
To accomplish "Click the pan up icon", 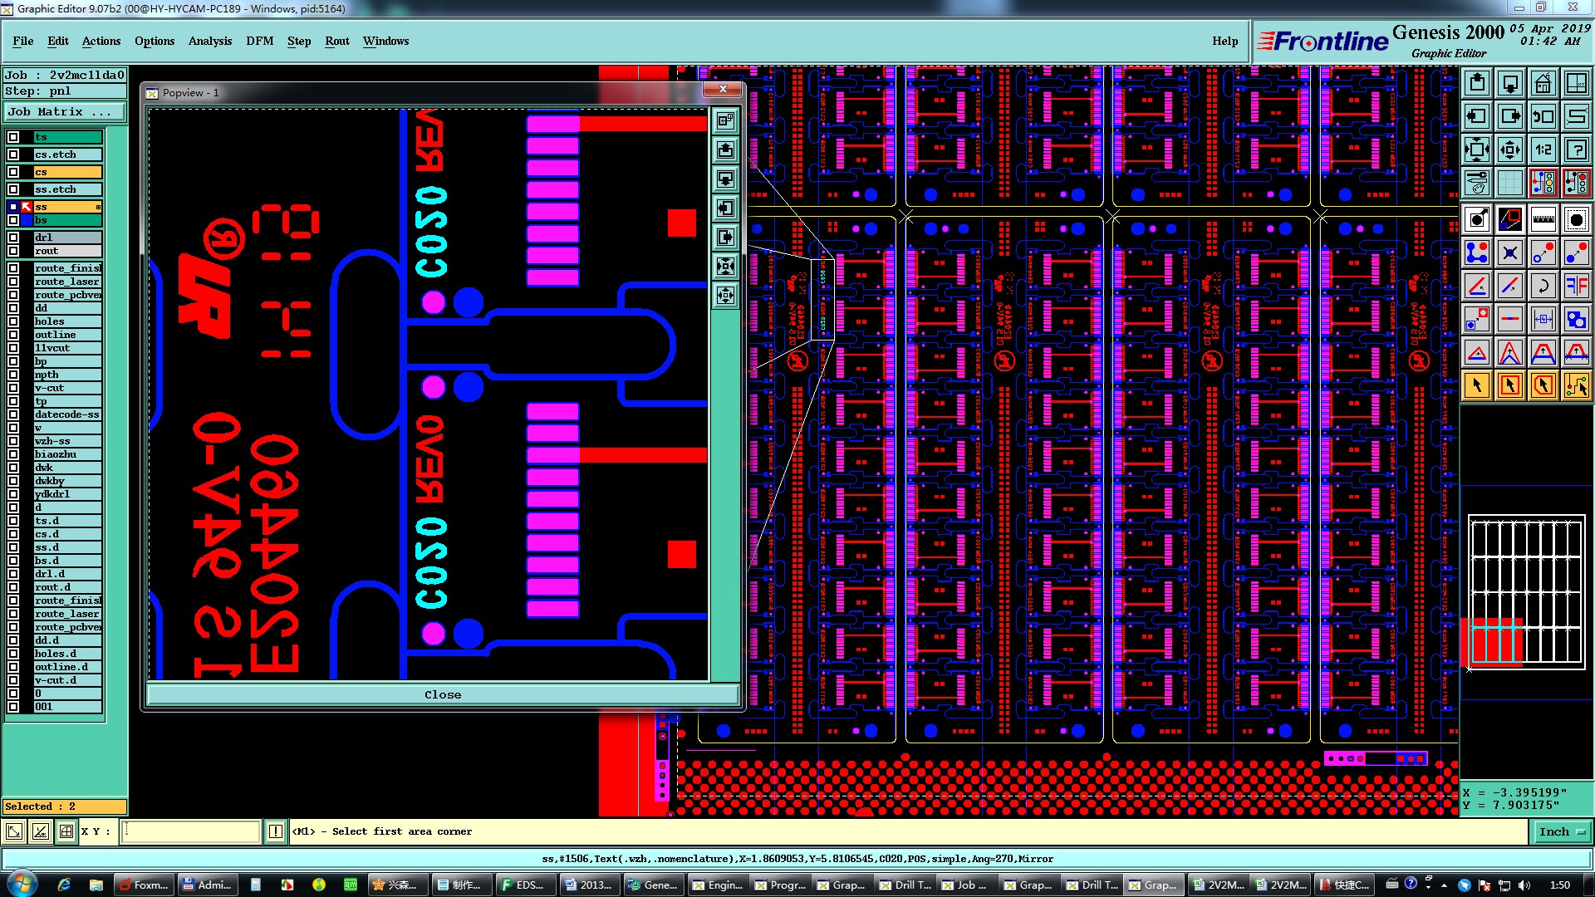I will pos(1477,83).
